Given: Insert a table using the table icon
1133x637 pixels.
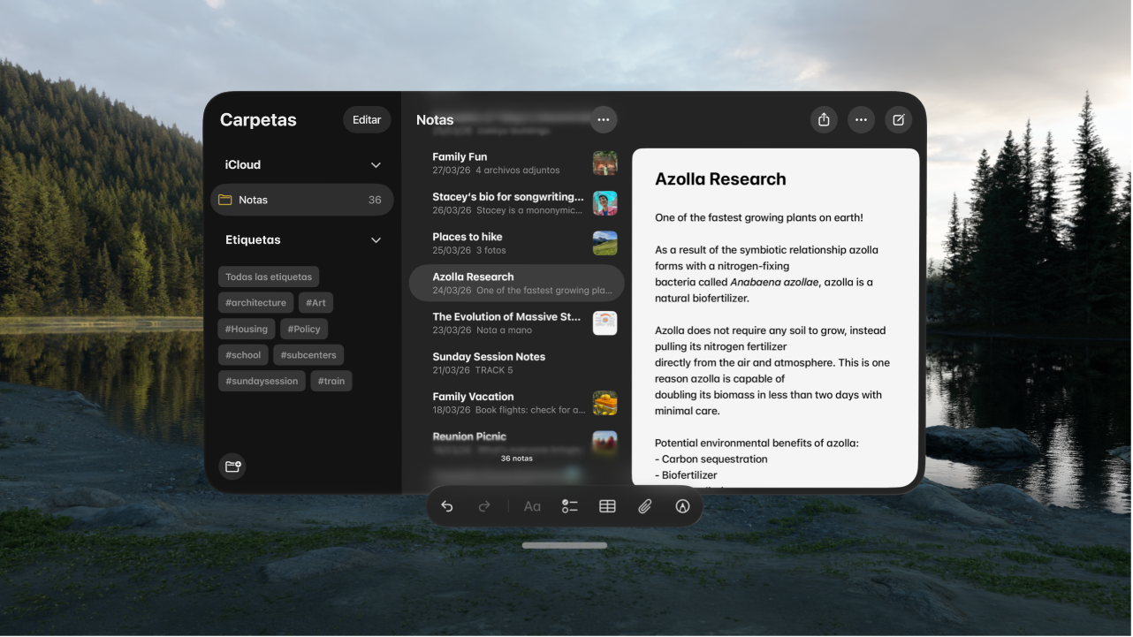Looking at the screenshot, I should click(x=607, y=507).
